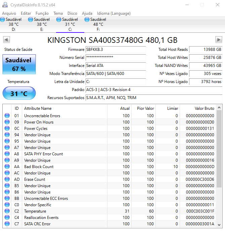225x231 pixels.
Task: Switch to disk E: tab
Action: (42, 24)
